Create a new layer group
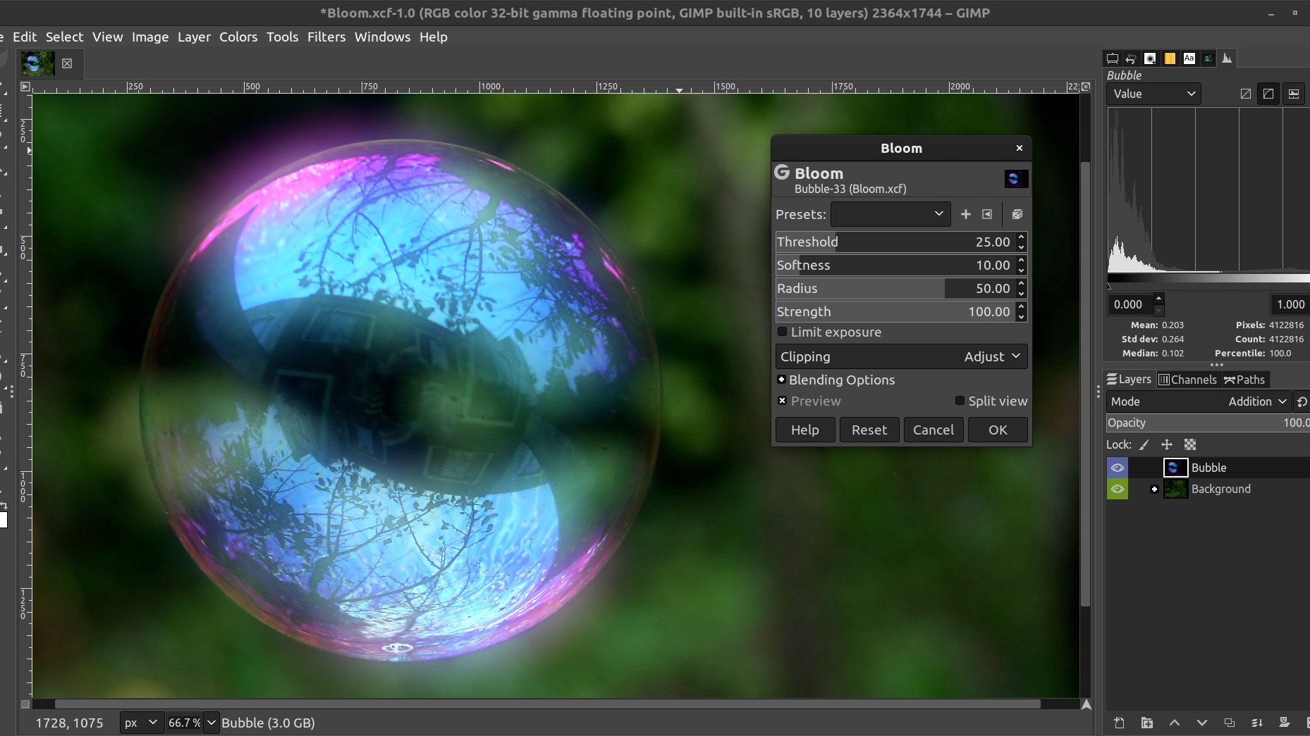Image resolution: width=1310 pixels, height=736 pixels. tap(1147, 723)
